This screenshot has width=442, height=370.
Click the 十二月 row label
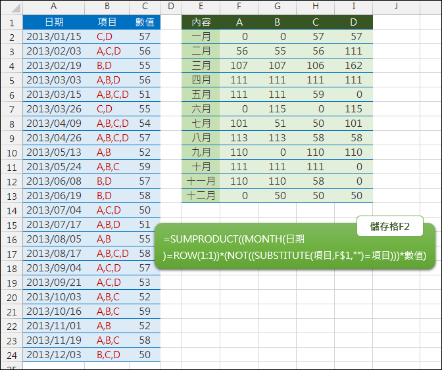point(201,196)
